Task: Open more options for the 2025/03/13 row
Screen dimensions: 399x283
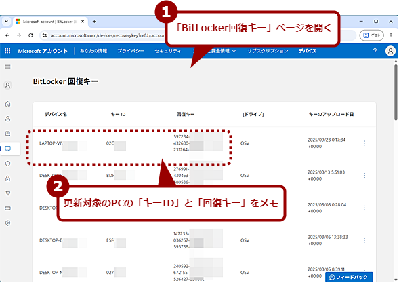Action: pyautogui.click(x=364, y=175)
